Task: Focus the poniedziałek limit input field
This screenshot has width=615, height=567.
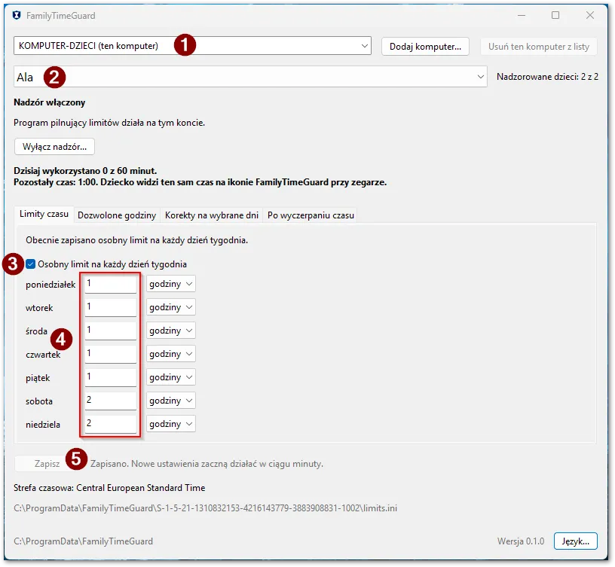Action: (111, 283)
